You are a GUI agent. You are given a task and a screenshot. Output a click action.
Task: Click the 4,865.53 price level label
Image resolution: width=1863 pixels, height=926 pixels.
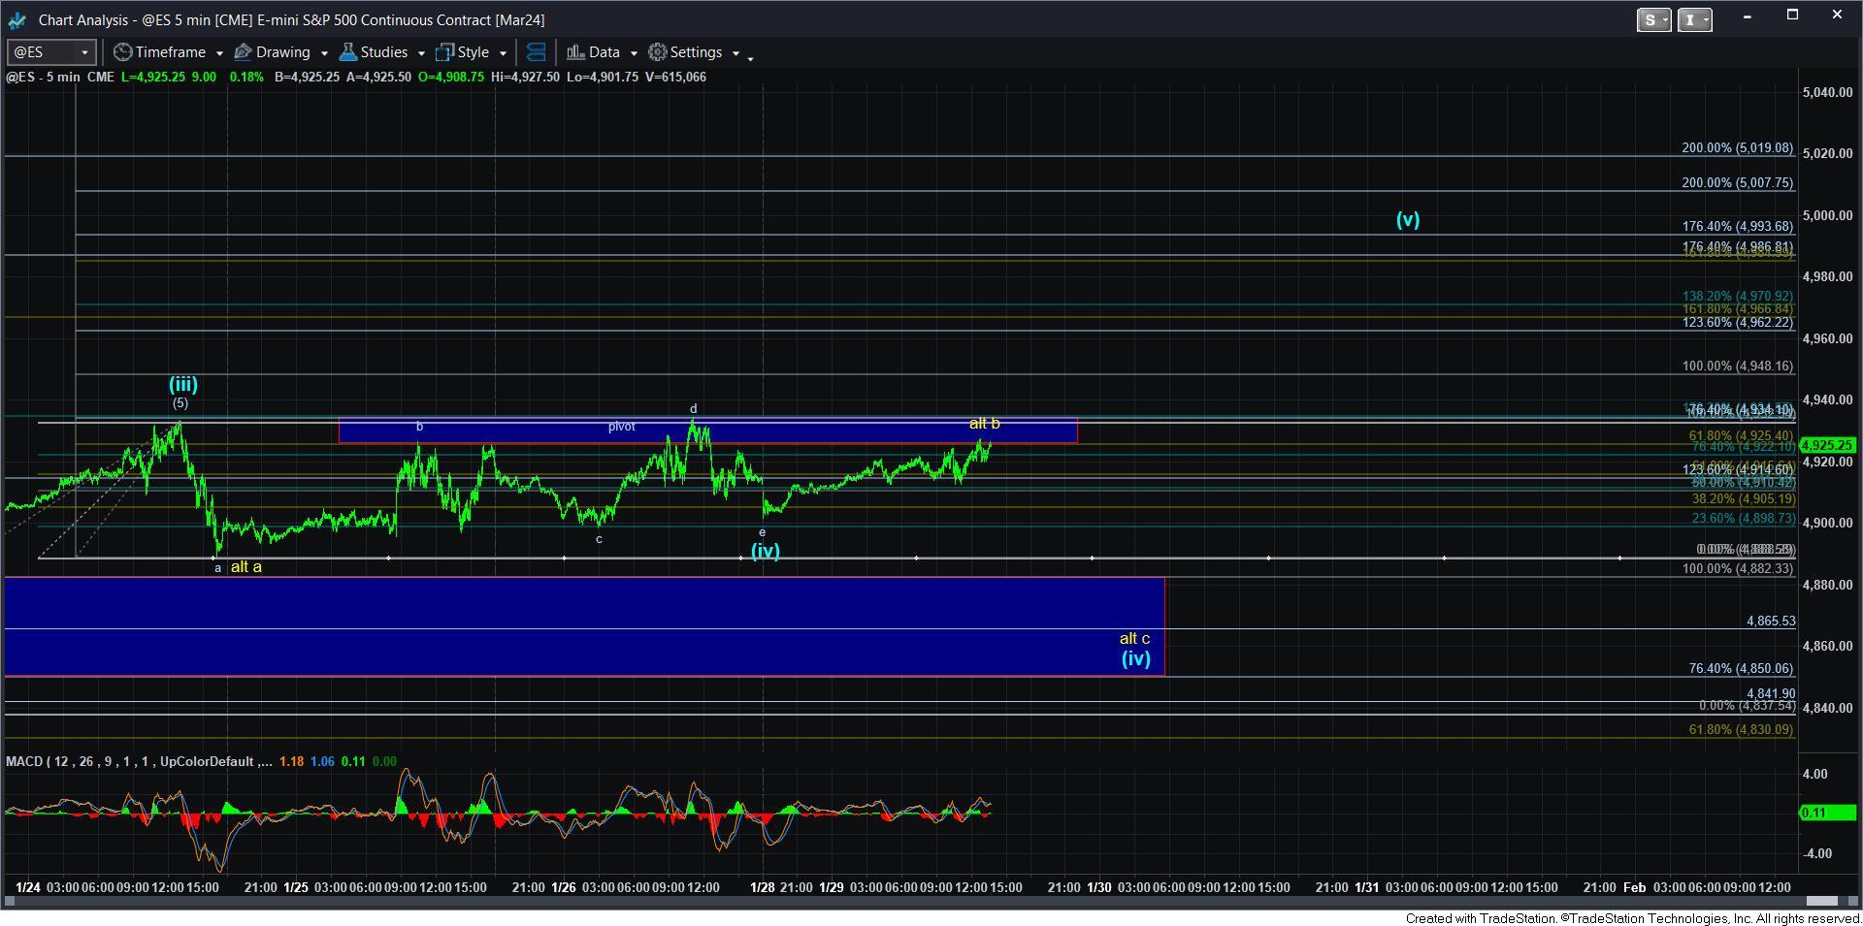1770,621
